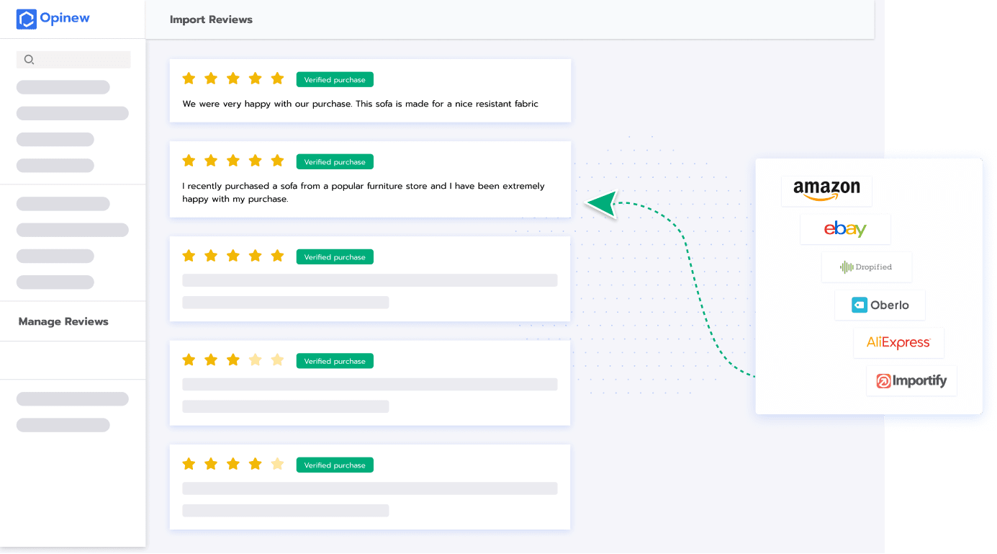Select the AliExpress import source logo
The width and height of the screenshot is (997, 554).
pyautogui.click(x=898, y=343)
